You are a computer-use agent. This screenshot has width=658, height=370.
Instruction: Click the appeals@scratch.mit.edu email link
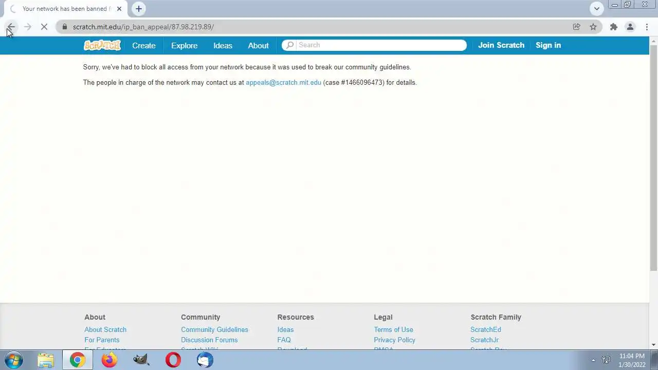(x=283, y=82)
